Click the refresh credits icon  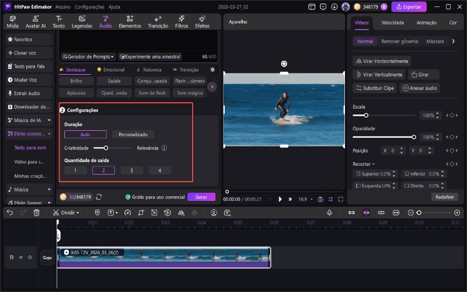pos(99,197)
